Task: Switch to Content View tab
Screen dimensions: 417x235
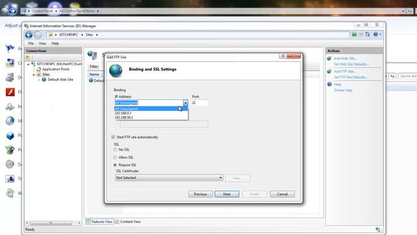Action: [x=128, y=222]
